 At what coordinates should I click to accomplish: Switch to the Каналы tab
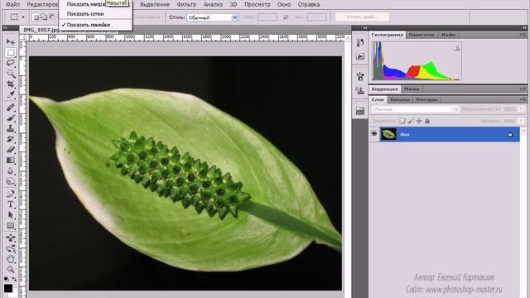(400, 99)
